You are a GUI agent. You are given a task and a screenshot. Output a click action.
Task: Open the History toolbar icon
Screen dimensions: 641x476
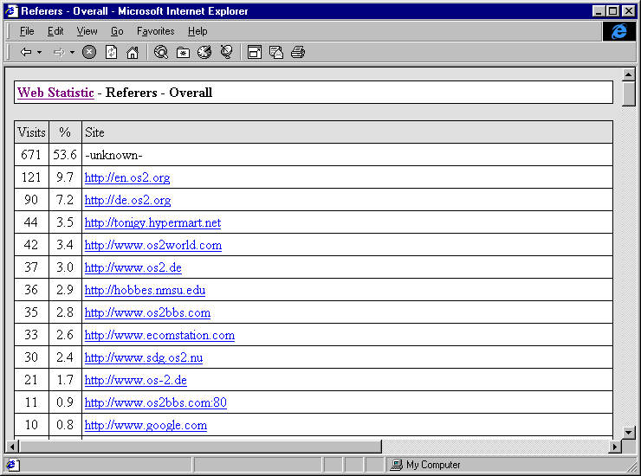(x=204, y=52)
